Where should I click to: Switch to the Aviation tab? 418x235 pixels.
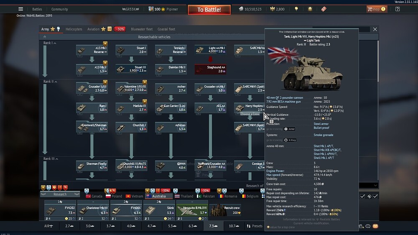pyautogui.click(x=93, y=29)
